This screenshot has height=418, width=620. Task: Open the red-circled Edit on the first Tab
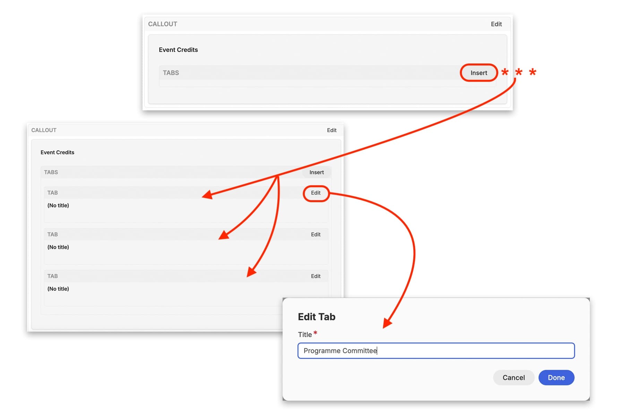point(316,193)
